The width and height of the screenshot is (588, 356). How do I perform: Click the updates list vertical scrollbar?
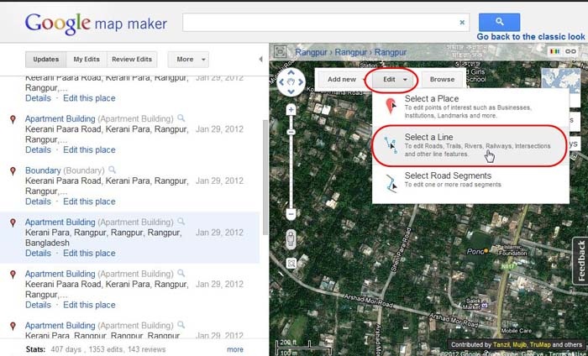click(x=265, y=177)
